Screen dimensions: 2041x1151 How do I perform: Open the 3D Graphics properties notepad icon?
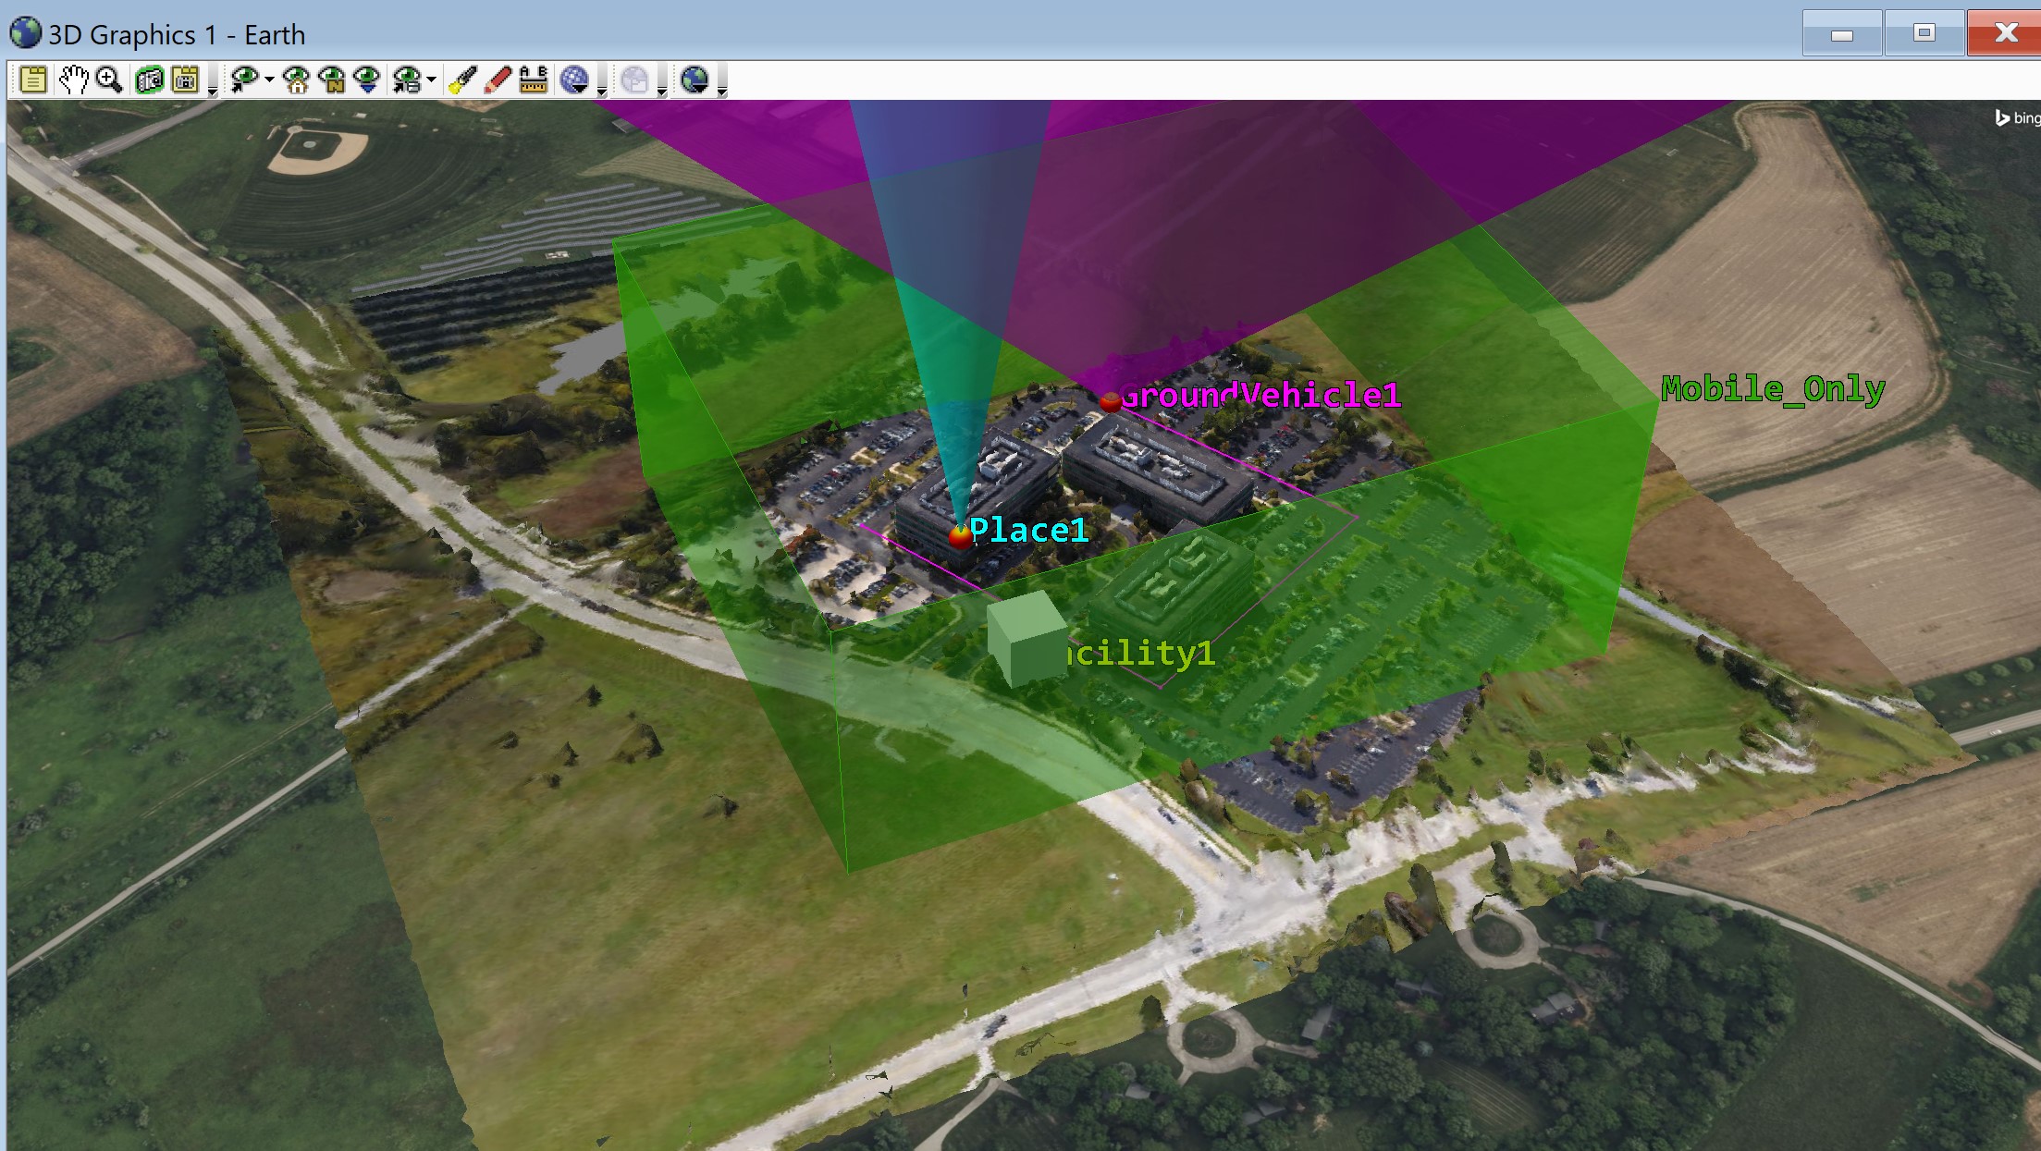pos(33,80)
